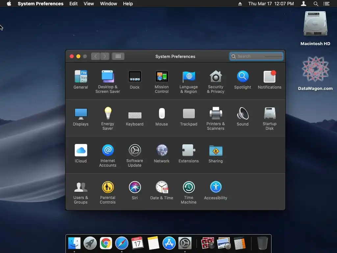Select the DataWagon.com desktop icon
The width and height of the screenshot is (337, 253).
pyautogui.click(x=315, y=73)
